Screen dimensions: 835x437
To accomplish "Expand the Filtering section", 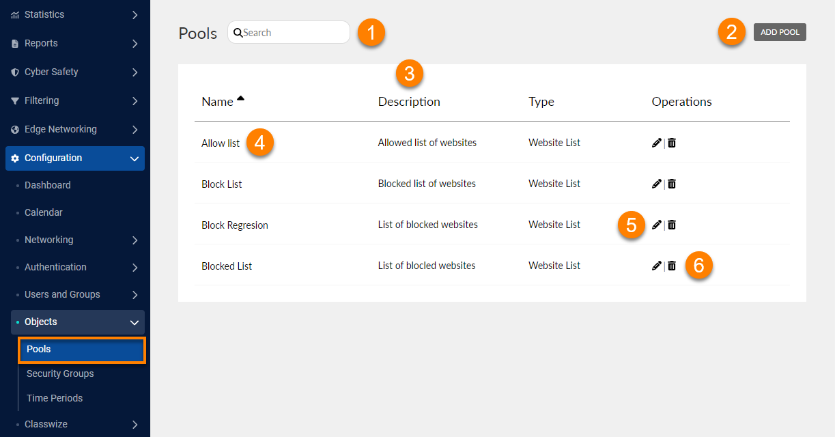I will pyautogui.click(x=75, y=100).
